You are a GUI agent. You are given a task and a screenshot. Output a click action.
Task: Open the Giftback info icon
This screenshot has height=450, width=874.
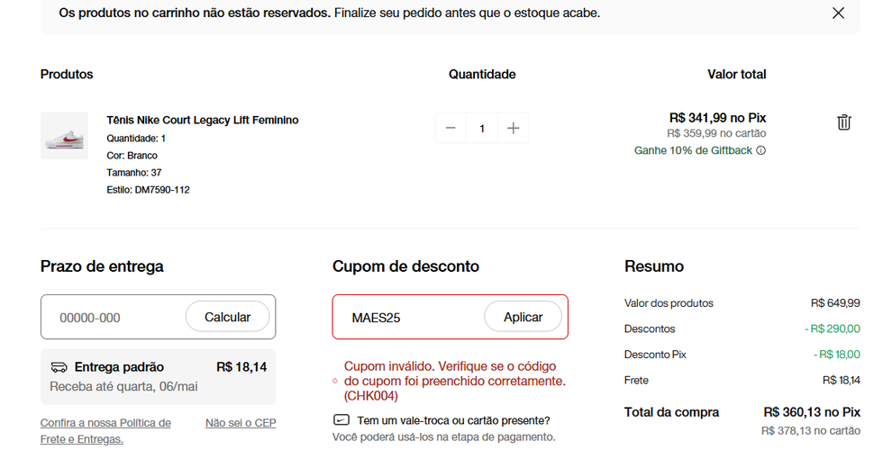tap(760, 150)
